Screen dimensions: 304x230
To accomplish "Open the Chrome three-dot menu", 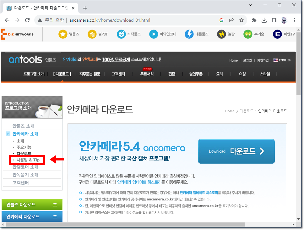I will 294,20.
